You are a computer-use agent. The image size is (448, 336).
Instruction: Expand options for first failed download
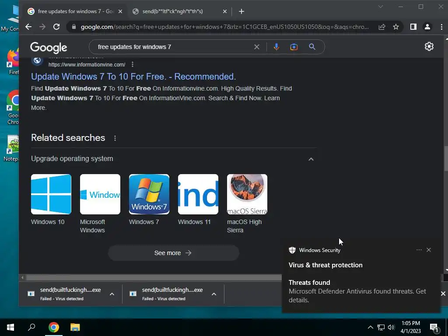click(x=112, y=294)
